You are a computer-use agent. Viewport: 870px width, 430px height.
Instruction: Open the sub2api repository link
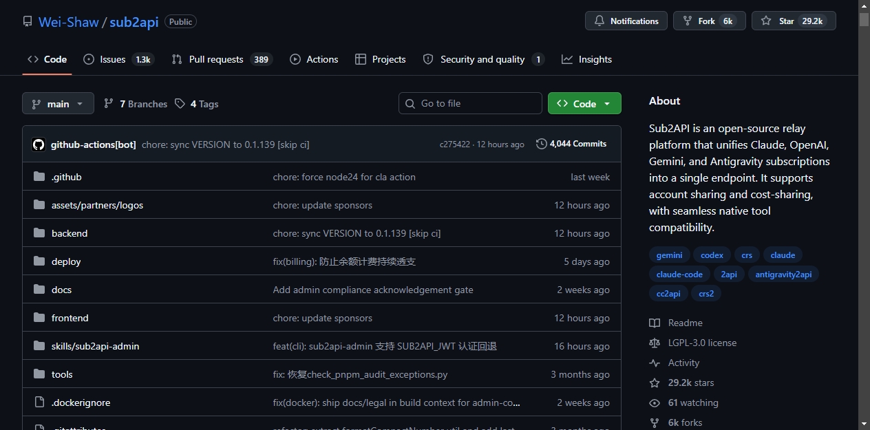(134, 22)
